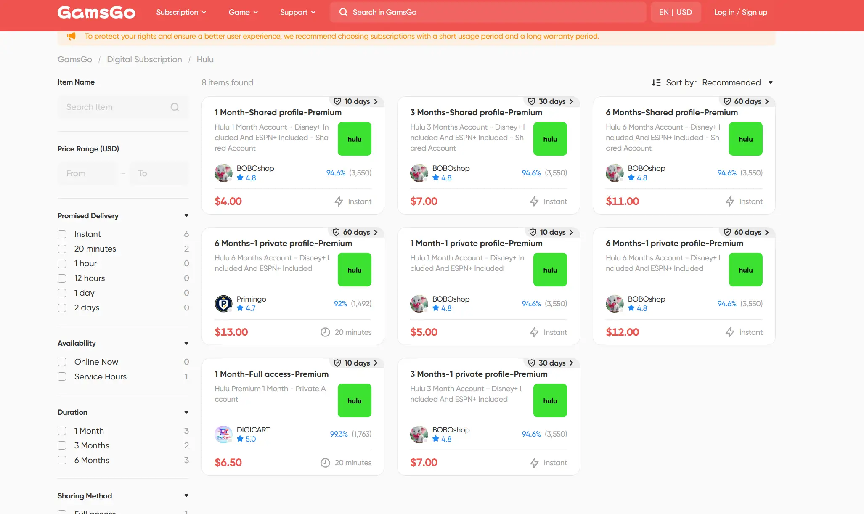864x514 pixels.
Task: Click the lightning Instant icon on the $12.00 listing
Action: (x=730, y=332)
